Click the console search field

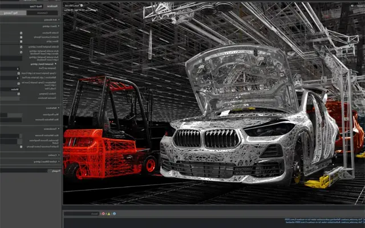pos(80,214)
